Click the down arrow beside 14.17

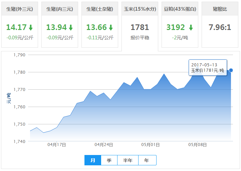click(x=31, y=28)
